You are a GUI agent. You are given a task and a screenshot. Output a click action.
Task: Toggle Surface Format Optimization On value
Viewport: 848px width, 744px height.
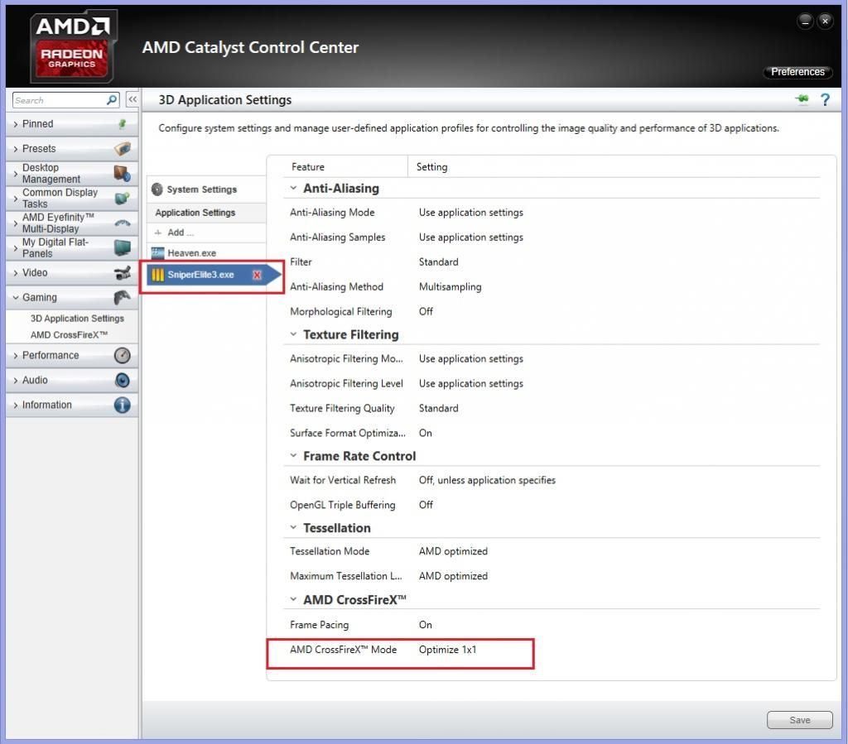(x=425, y=434)
